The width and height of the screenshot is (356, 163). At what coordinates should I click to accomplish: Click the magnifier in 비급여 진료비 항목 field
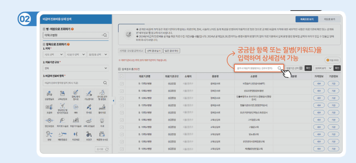105,83
